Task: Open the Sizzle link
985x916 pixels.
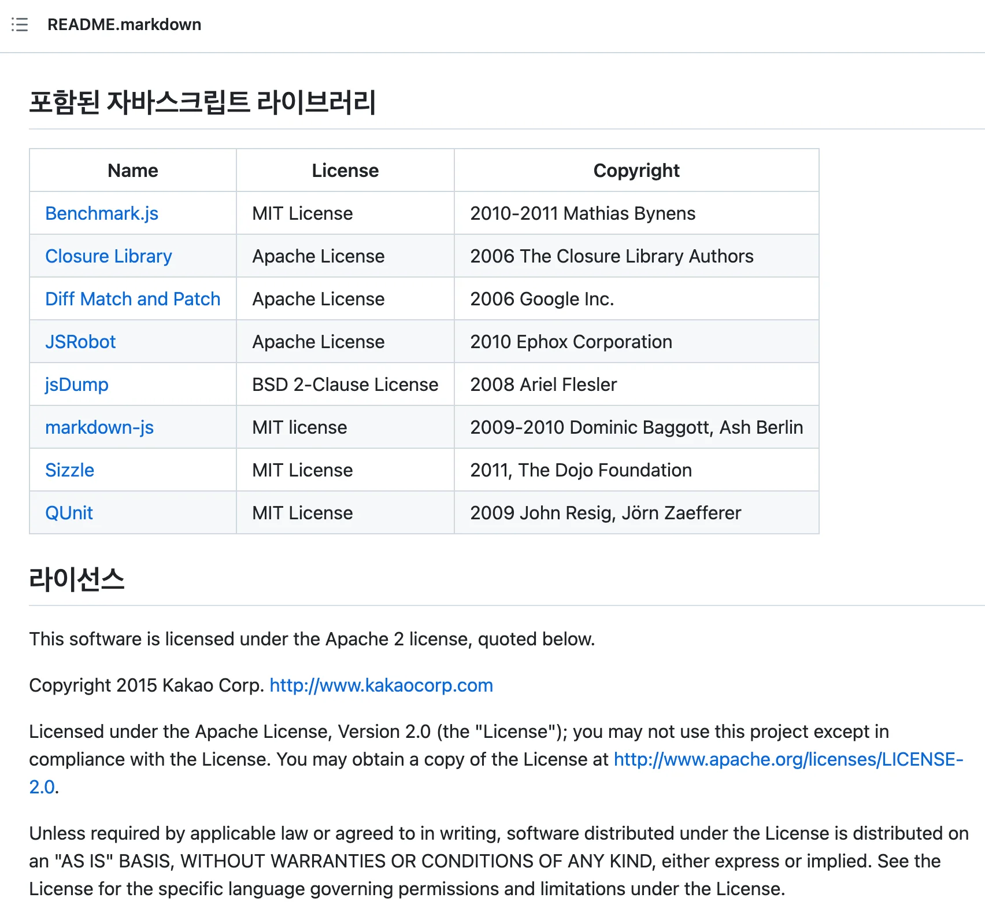Action: (x=69, y=470)
